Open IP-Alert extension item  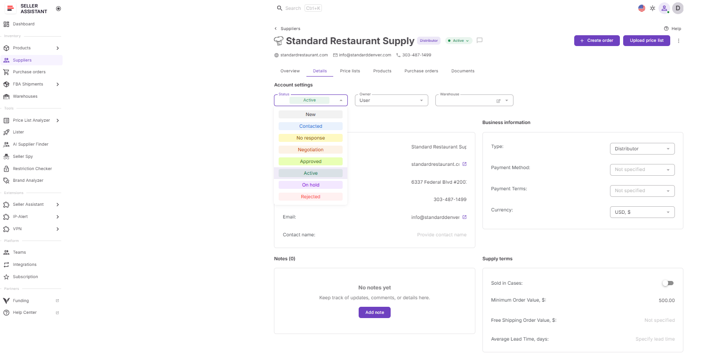click(x=31, y=217)
